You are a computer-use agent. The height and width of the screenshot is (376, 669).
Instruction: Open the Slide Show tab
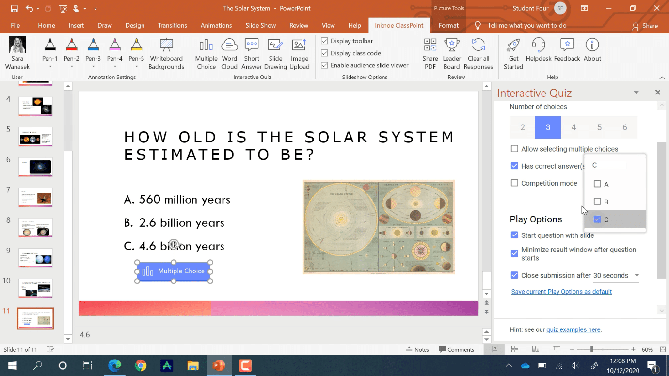pos(260,25)
